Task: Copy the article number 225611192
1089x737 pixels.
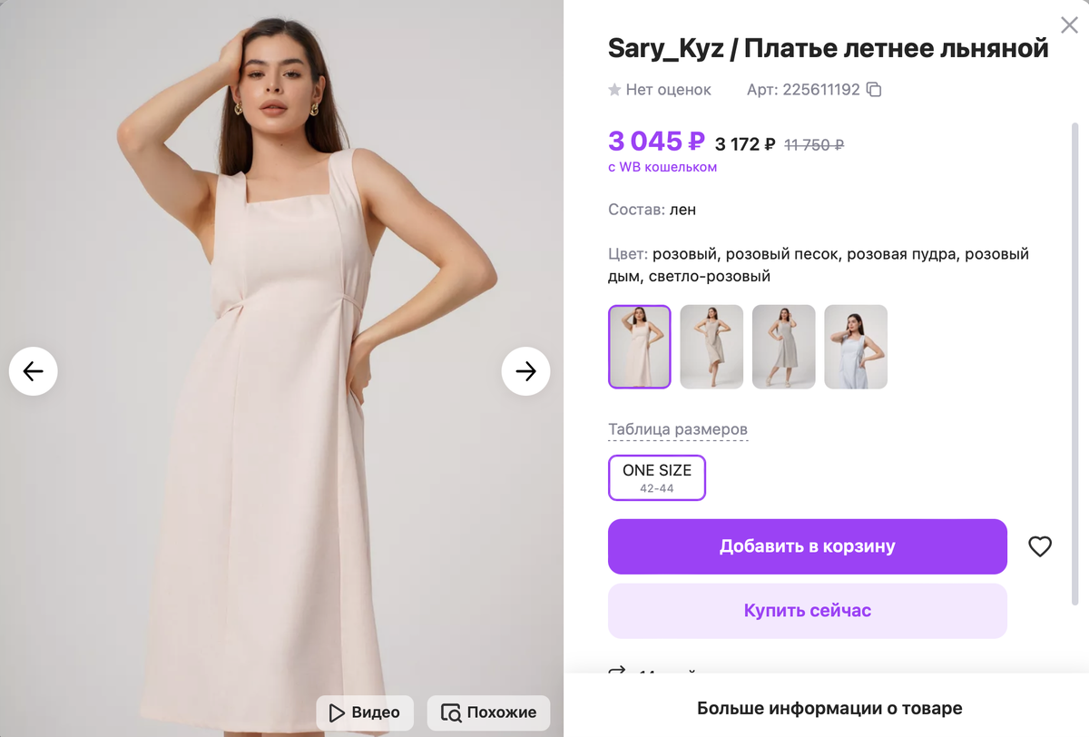Action: [874, 90]
